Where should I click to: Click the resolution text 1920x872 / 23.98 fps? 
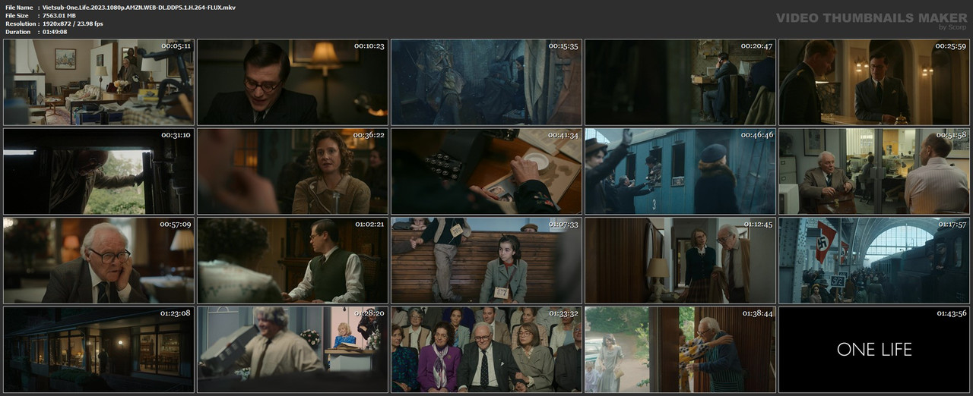[73, 24]
